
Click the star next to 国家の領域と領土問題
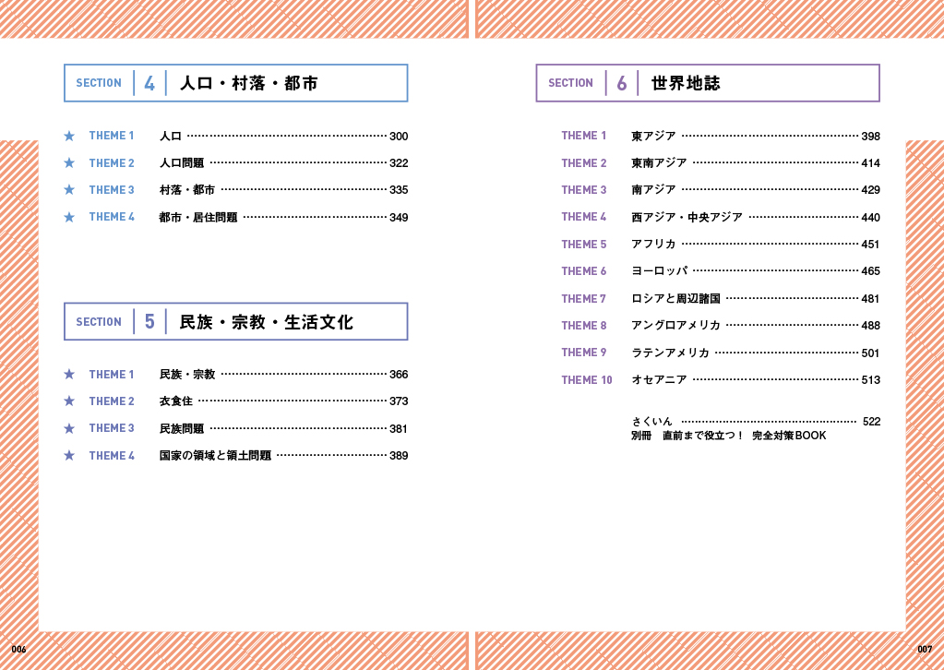[x=69, y=456]
